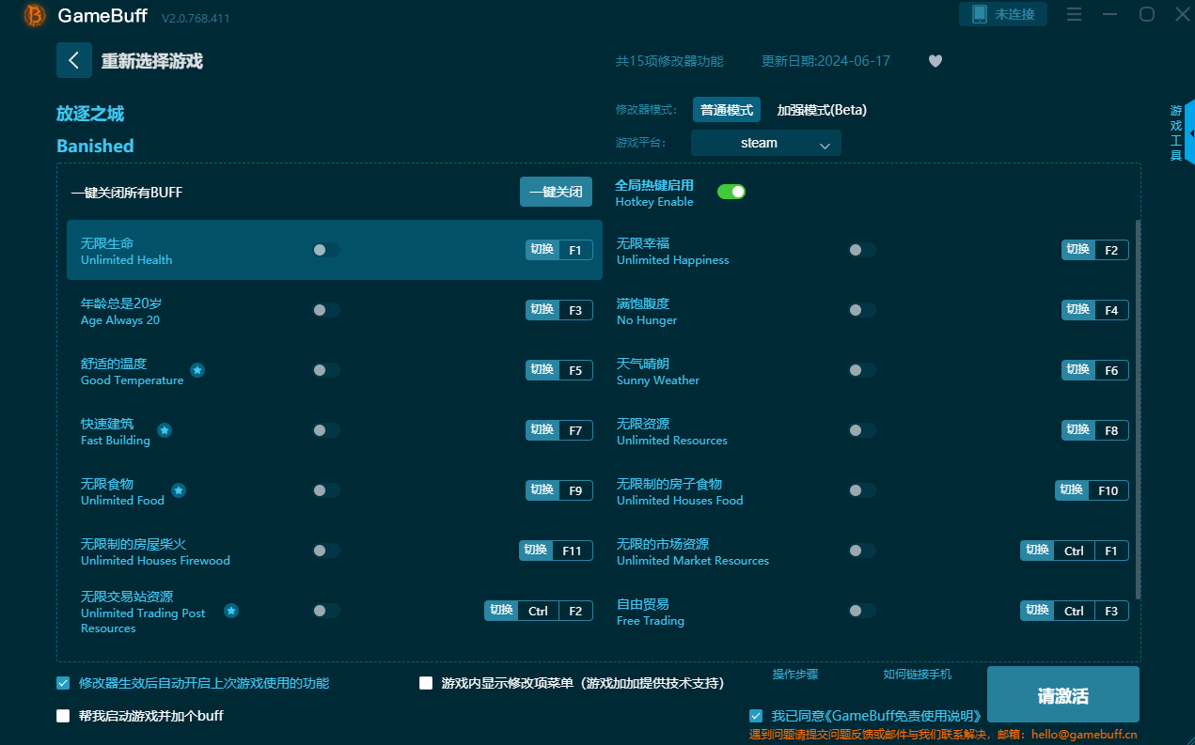Enable Unlimited Resources switch
The width and height of the screenshot is (1195, 745).
tap(862, 430)
